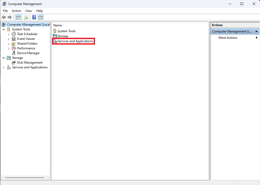Click the Back arrow toolbar icon
The width and height of the screenshot is (260, 185).
tap(4, 17)
